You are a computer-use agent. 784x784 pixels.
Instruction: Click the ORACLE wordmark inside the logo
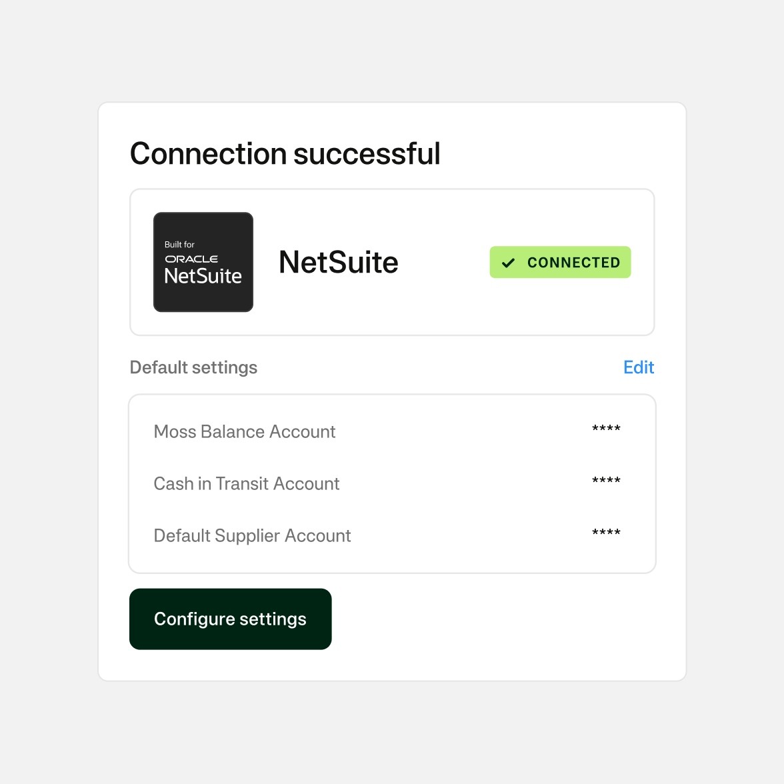coord(191,259)
